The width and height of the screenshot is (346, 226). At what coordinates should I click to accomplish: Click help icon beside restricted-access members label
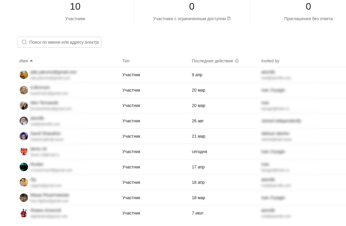coord(229,18)
